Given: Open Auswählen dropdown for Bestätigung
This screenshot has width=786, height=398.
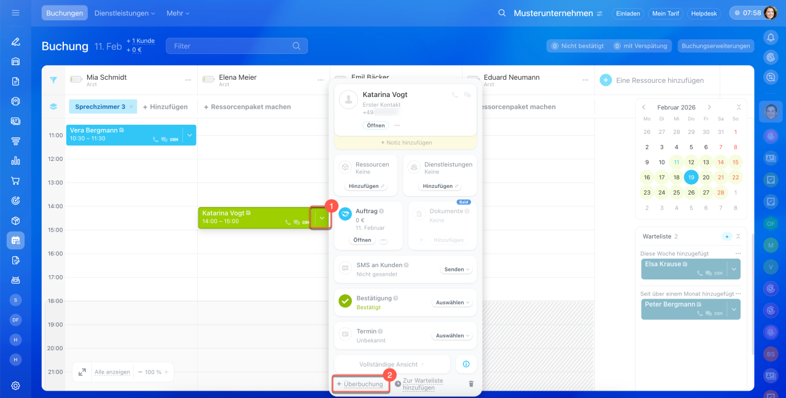Looking at the screenshot, I should (453, 303).
